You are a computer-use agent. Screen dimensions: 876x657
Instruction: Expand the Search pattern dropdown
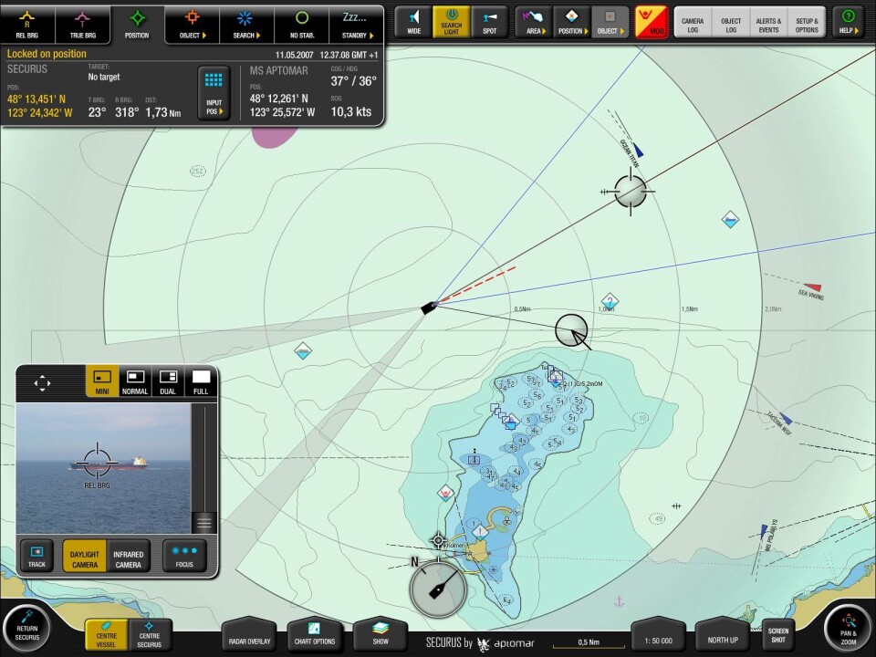click(x=245, y=24)
